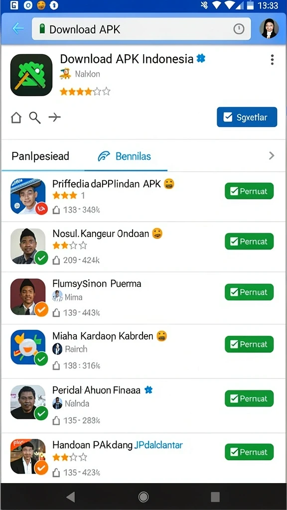Click the four-star app rating
Image resolution: width=287 pixels, height=510 pixels.
click(x=85, y=92)
